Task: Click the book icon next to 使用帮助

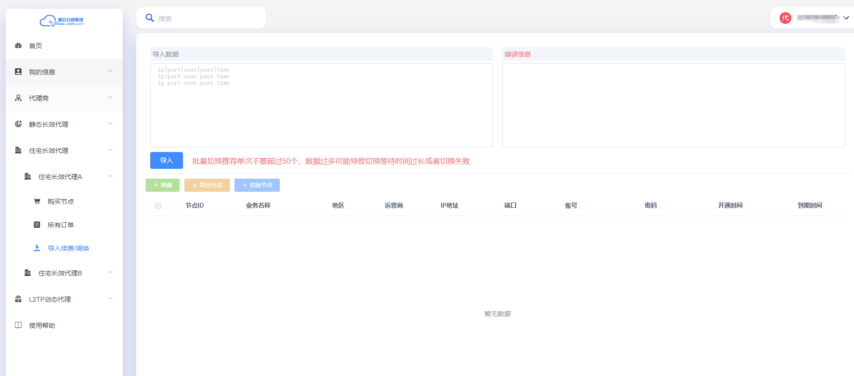Action: tap(18, 325)
